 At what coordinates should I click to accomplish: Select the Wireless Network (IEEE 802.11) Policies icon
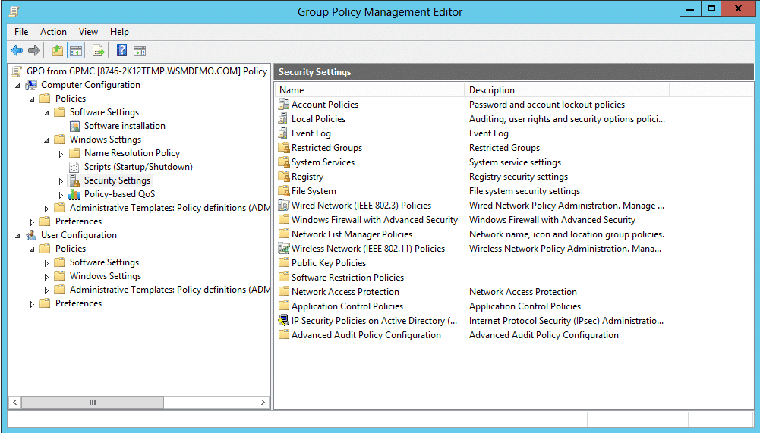point(284,249)
